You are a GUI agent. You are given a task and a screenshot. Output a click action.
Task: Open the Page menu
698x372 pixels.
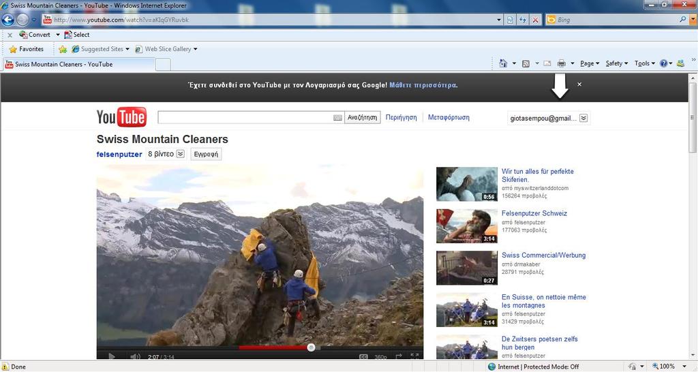590,63
